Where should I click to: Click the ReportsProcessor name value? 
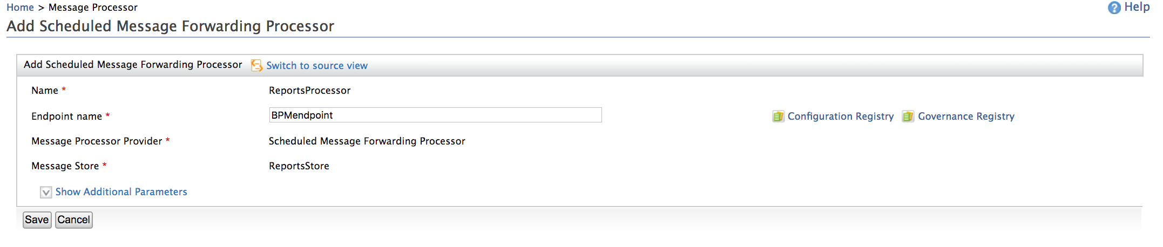click(x=309, y=91)
